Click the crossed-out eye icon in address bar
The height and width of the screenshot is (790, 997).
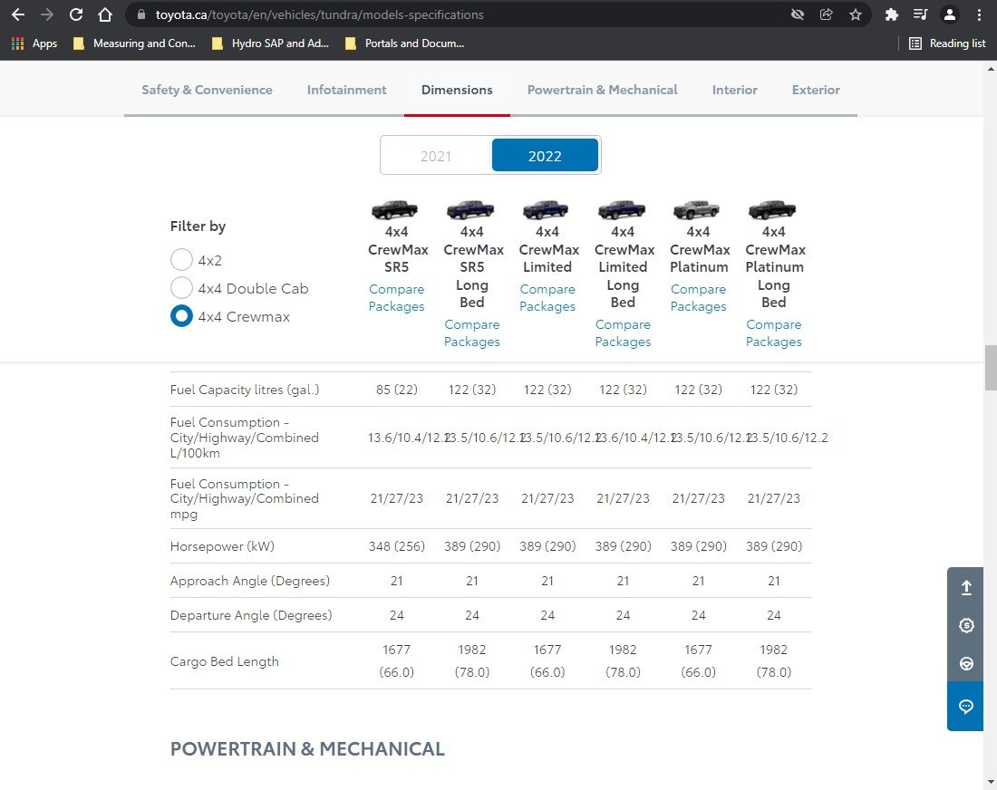(x=798, y=14)
